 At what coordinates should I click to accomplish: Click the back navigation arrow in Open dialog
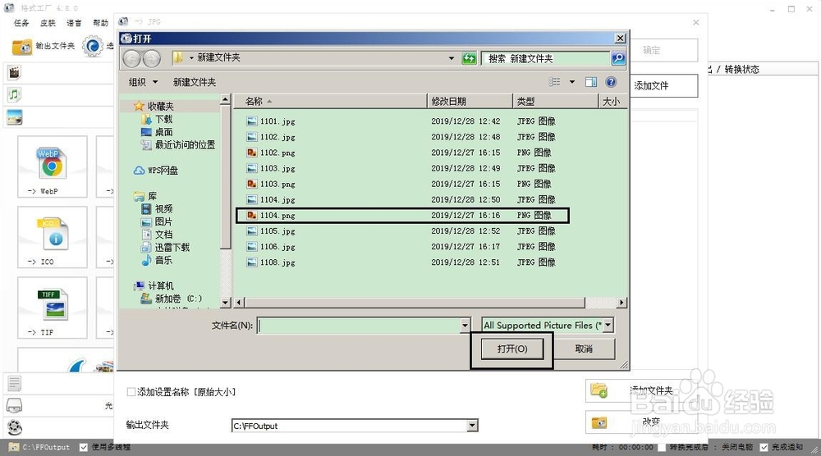132,58
